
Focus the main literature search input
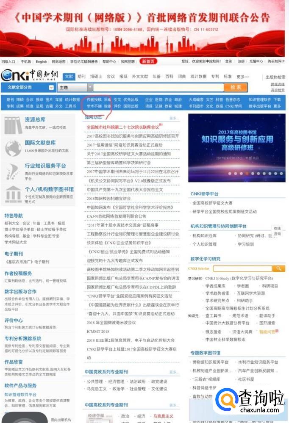[158, 87]
